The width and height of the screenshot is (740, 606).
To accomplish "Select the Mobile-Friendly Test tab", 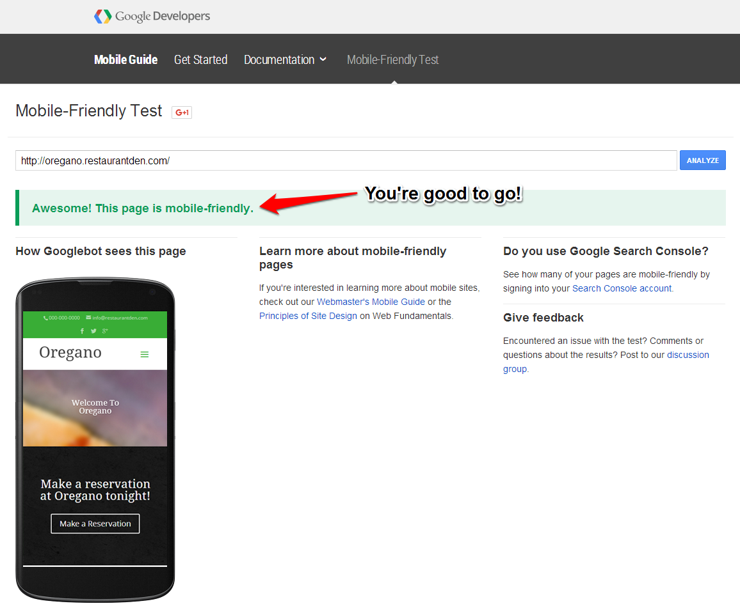I will click(x=392, y=59).
